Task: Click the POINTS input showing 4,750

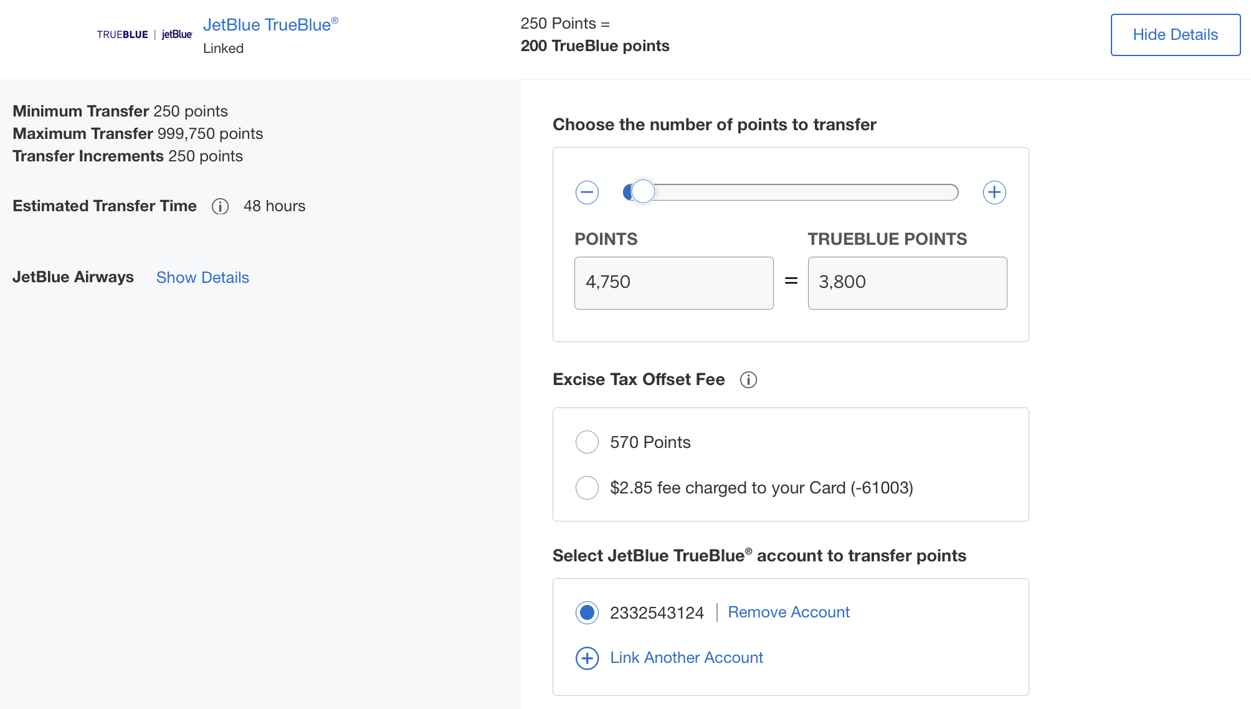Action: click(x=673, y=283)
